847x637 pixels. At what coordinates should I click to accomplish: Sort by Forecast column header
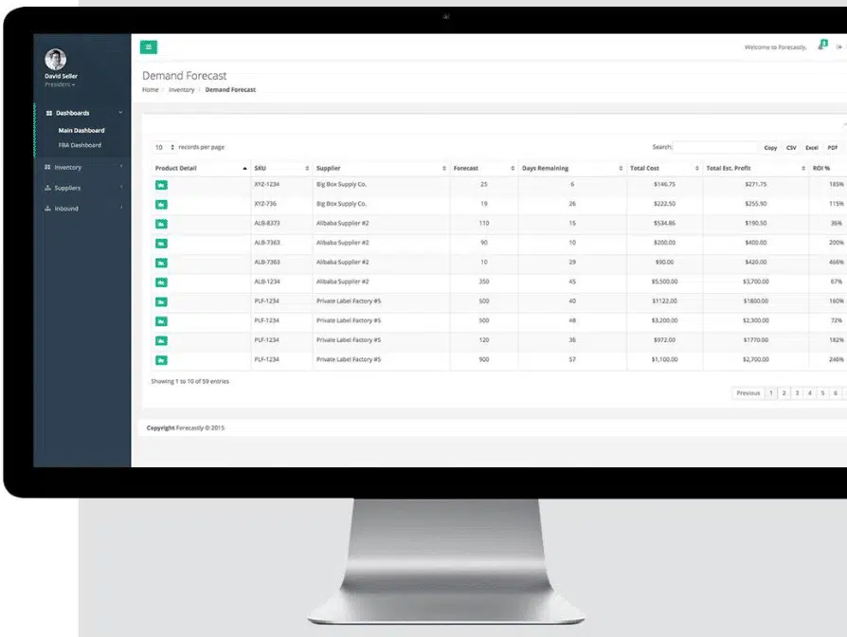click(483, 168)
